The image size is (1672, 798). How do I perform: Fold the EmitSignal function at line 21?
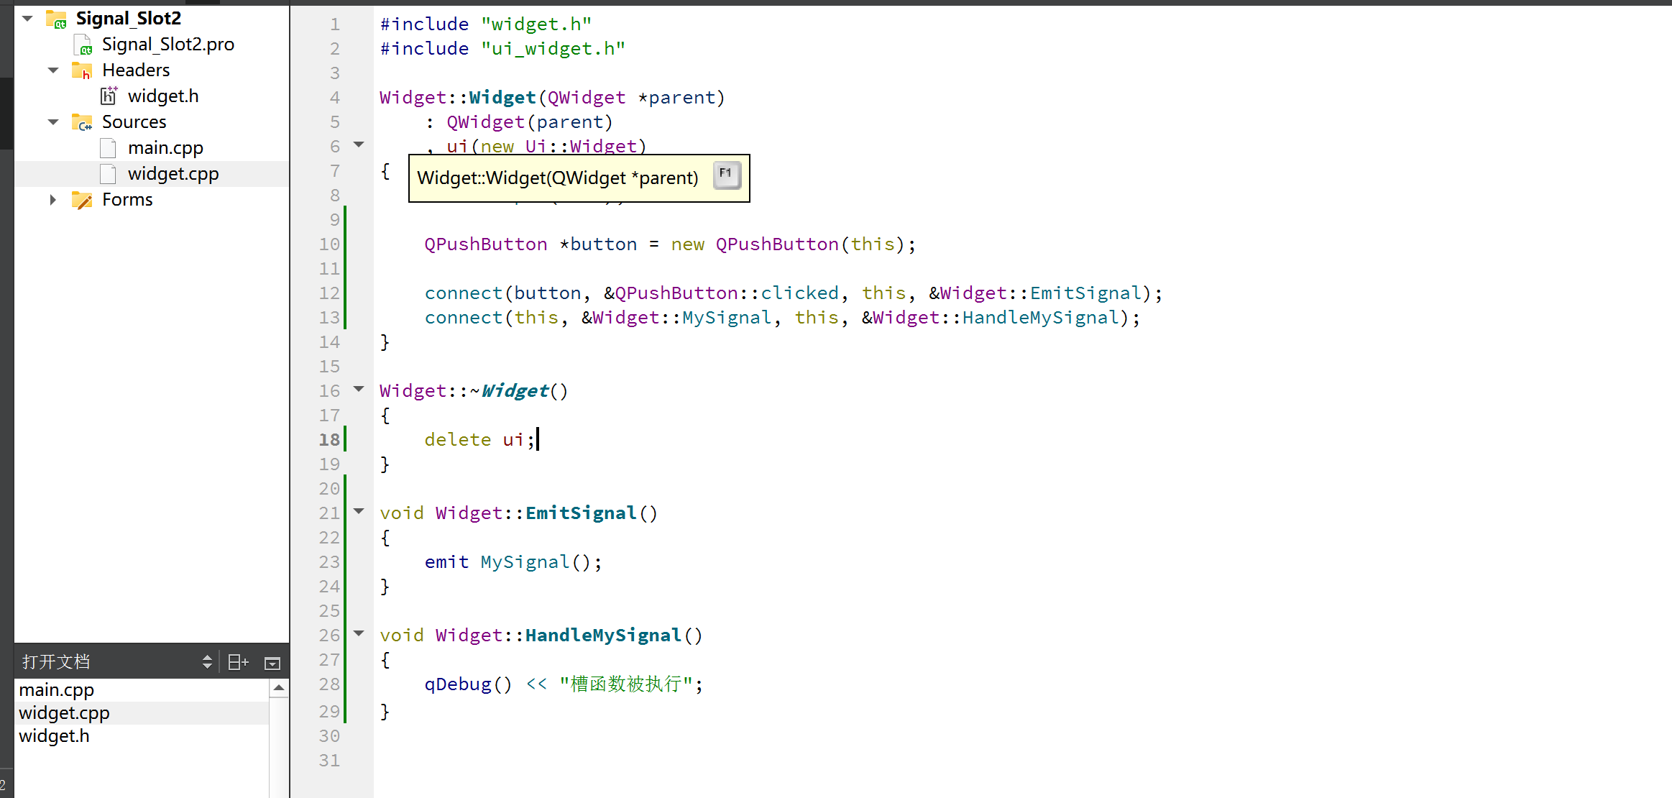click(359, 511)
